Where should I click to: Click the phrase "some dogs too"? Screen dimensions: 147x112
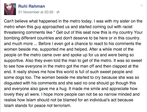[18, 77]
